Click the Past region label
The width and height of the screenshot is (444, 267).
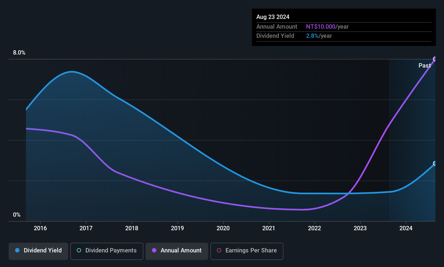coord(425,65)
